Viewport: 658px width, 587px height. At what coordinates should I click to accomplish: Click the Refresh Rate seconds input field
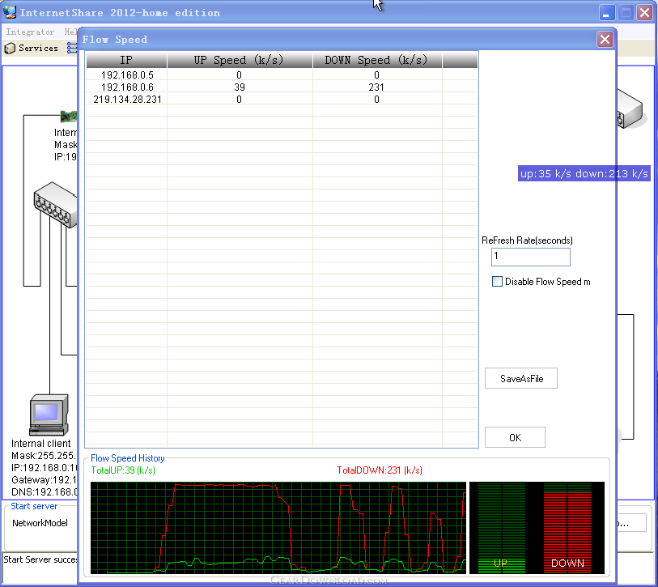pyautogui.click(x=530, y=257)
